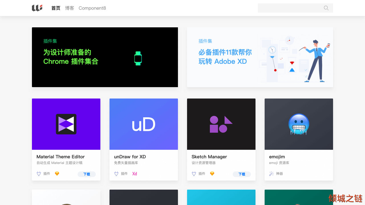Click the emoji 资源库 description text
The height and width of the screenshot is (205, 365).
point(279,163)
